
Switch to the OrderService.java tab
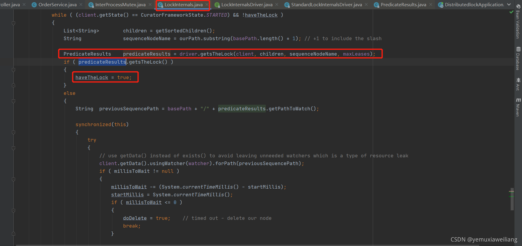[x=57, y=5]
